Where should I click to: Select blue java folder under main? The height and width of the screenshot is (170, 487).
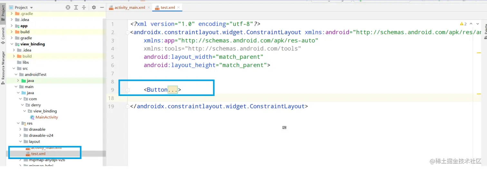[30, 93]
